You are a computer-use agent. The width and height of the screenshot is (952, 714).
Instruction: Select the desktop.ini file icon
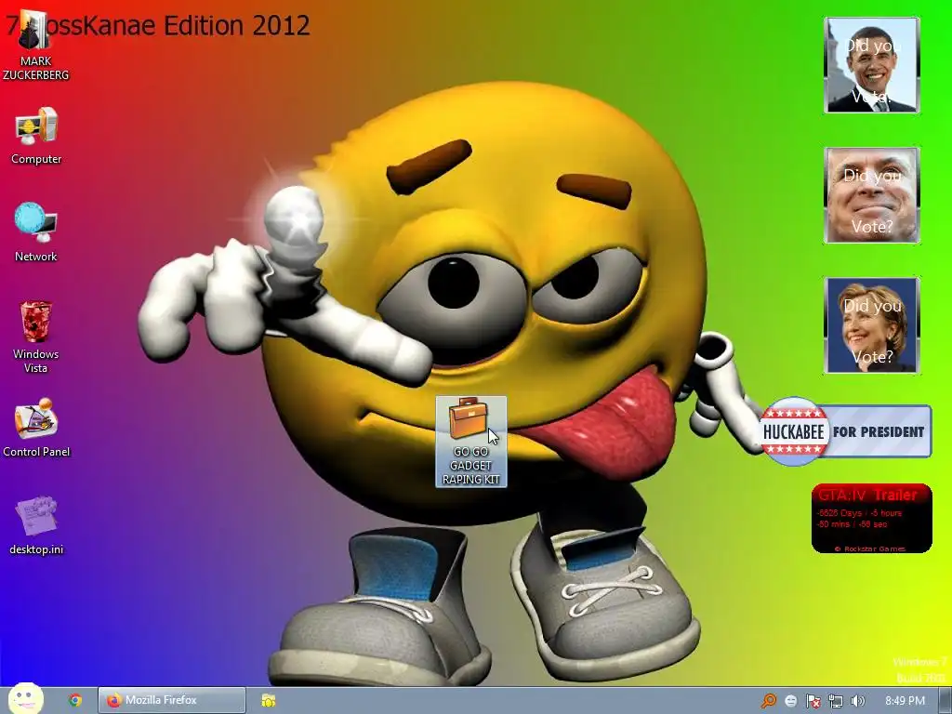pyautogui.click(x=36, y=525)
